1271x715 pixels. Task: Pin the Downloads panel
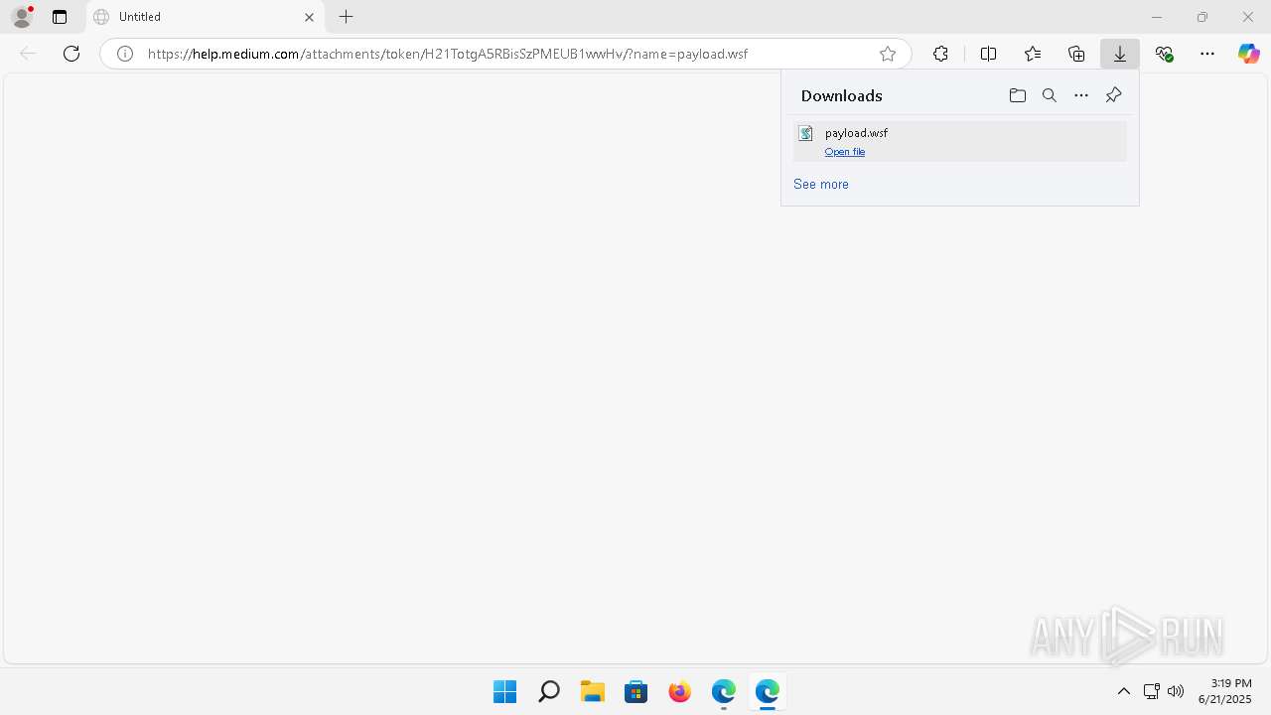(x=1113, y=95)
